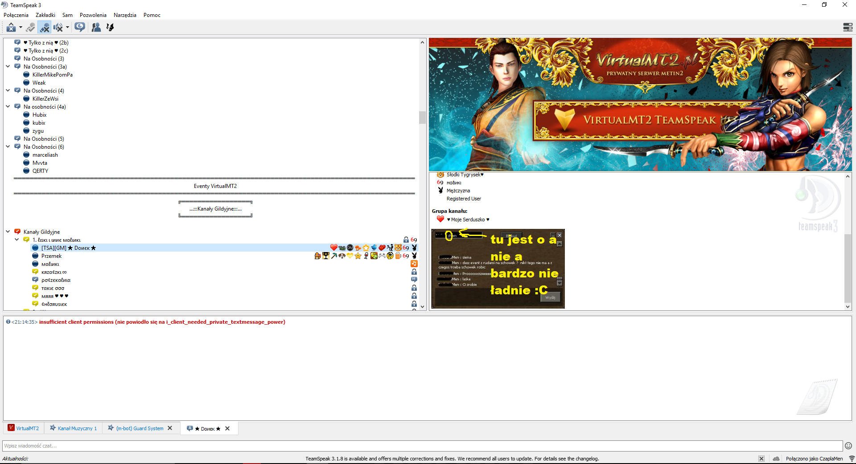Click the pickaxe badge on Przemek row
The image size is (856, 464).
tap(334, 256)
